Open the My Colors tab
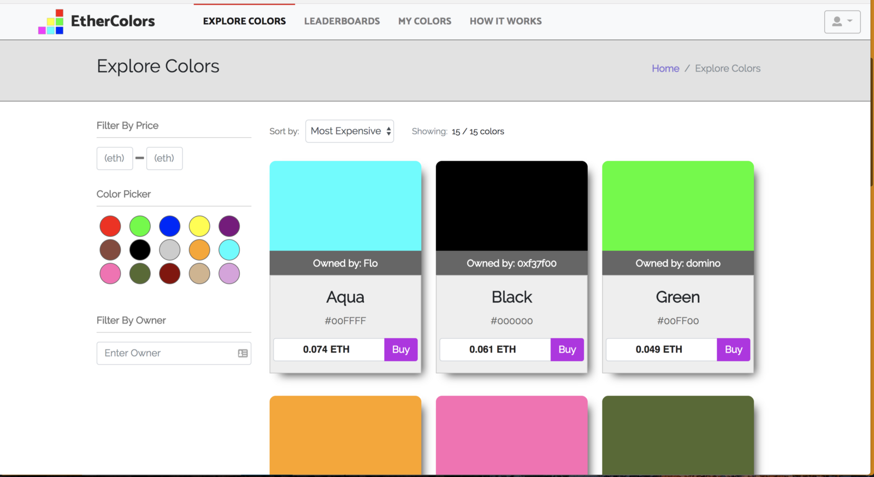This screenshot has height=477, width=874. 424,21
